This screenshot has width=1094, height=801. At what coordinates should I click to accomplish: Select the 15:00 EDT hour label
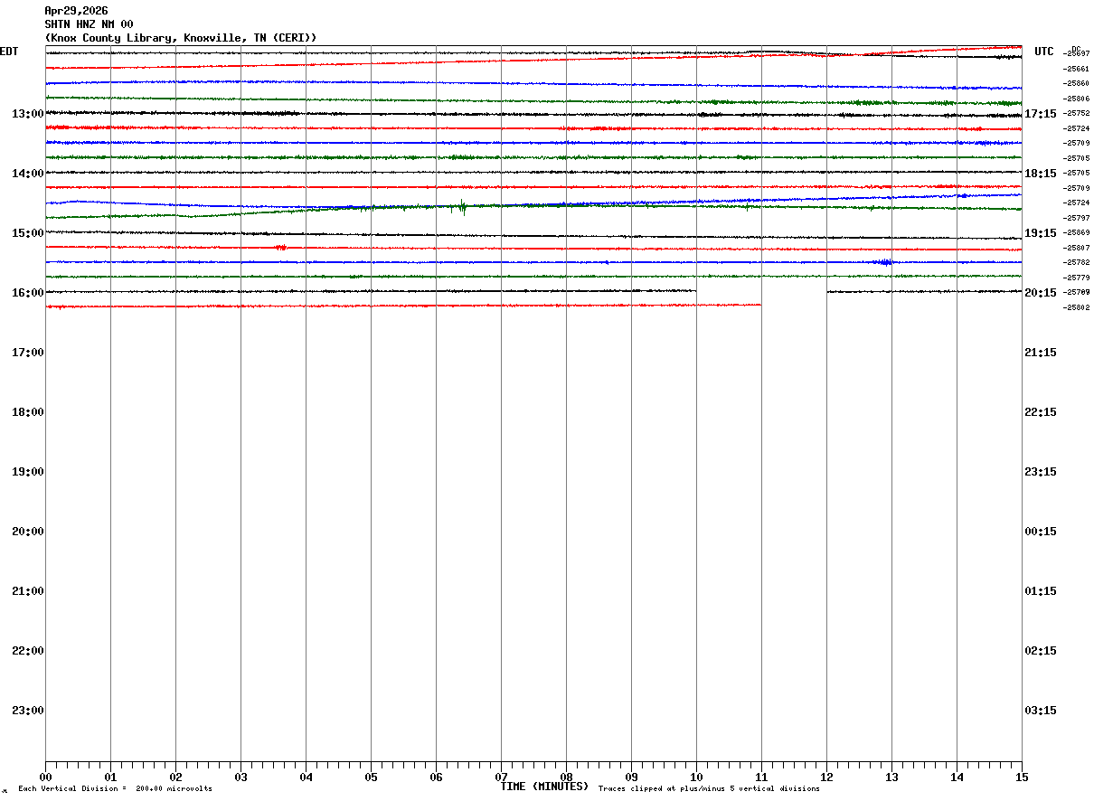coord(27,233)
